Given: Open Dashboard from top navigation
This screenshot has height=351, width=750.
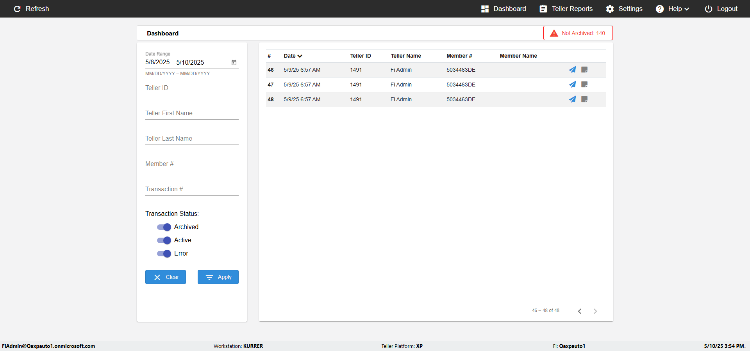Looking at the screenshot, I should [504, 9].
